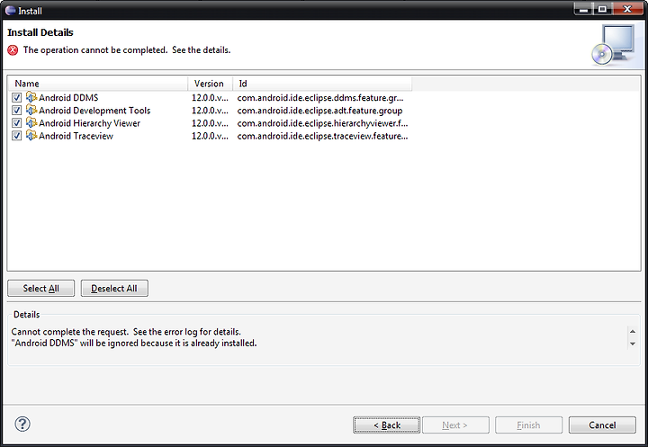Click the Android Hierarchy Viewer feature icon
The height and width of the screenshot is (447, 648).
click(31, 122)
